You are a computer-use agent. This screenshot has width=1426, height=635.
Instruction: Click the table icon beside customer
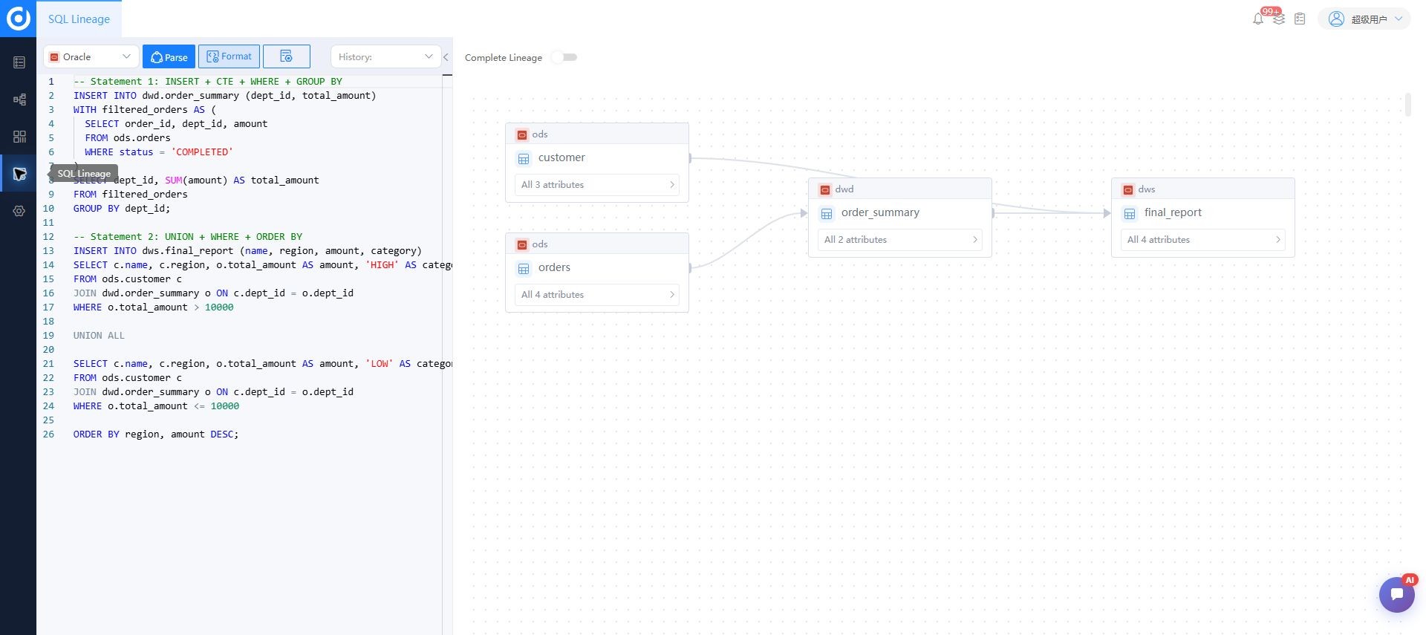524,158
